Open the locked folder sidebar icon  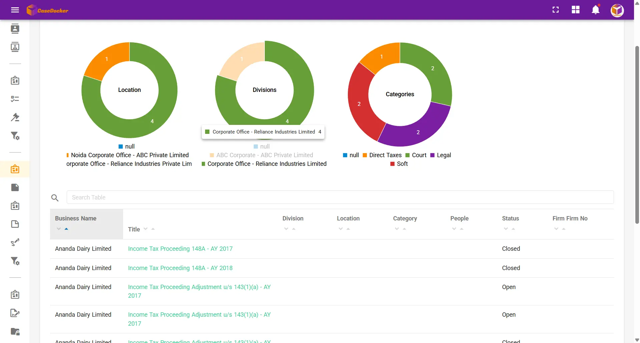[15, 331]
